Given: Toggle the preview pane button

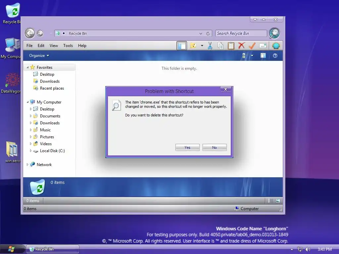Looking at the screenshot, I should [263, 56].
